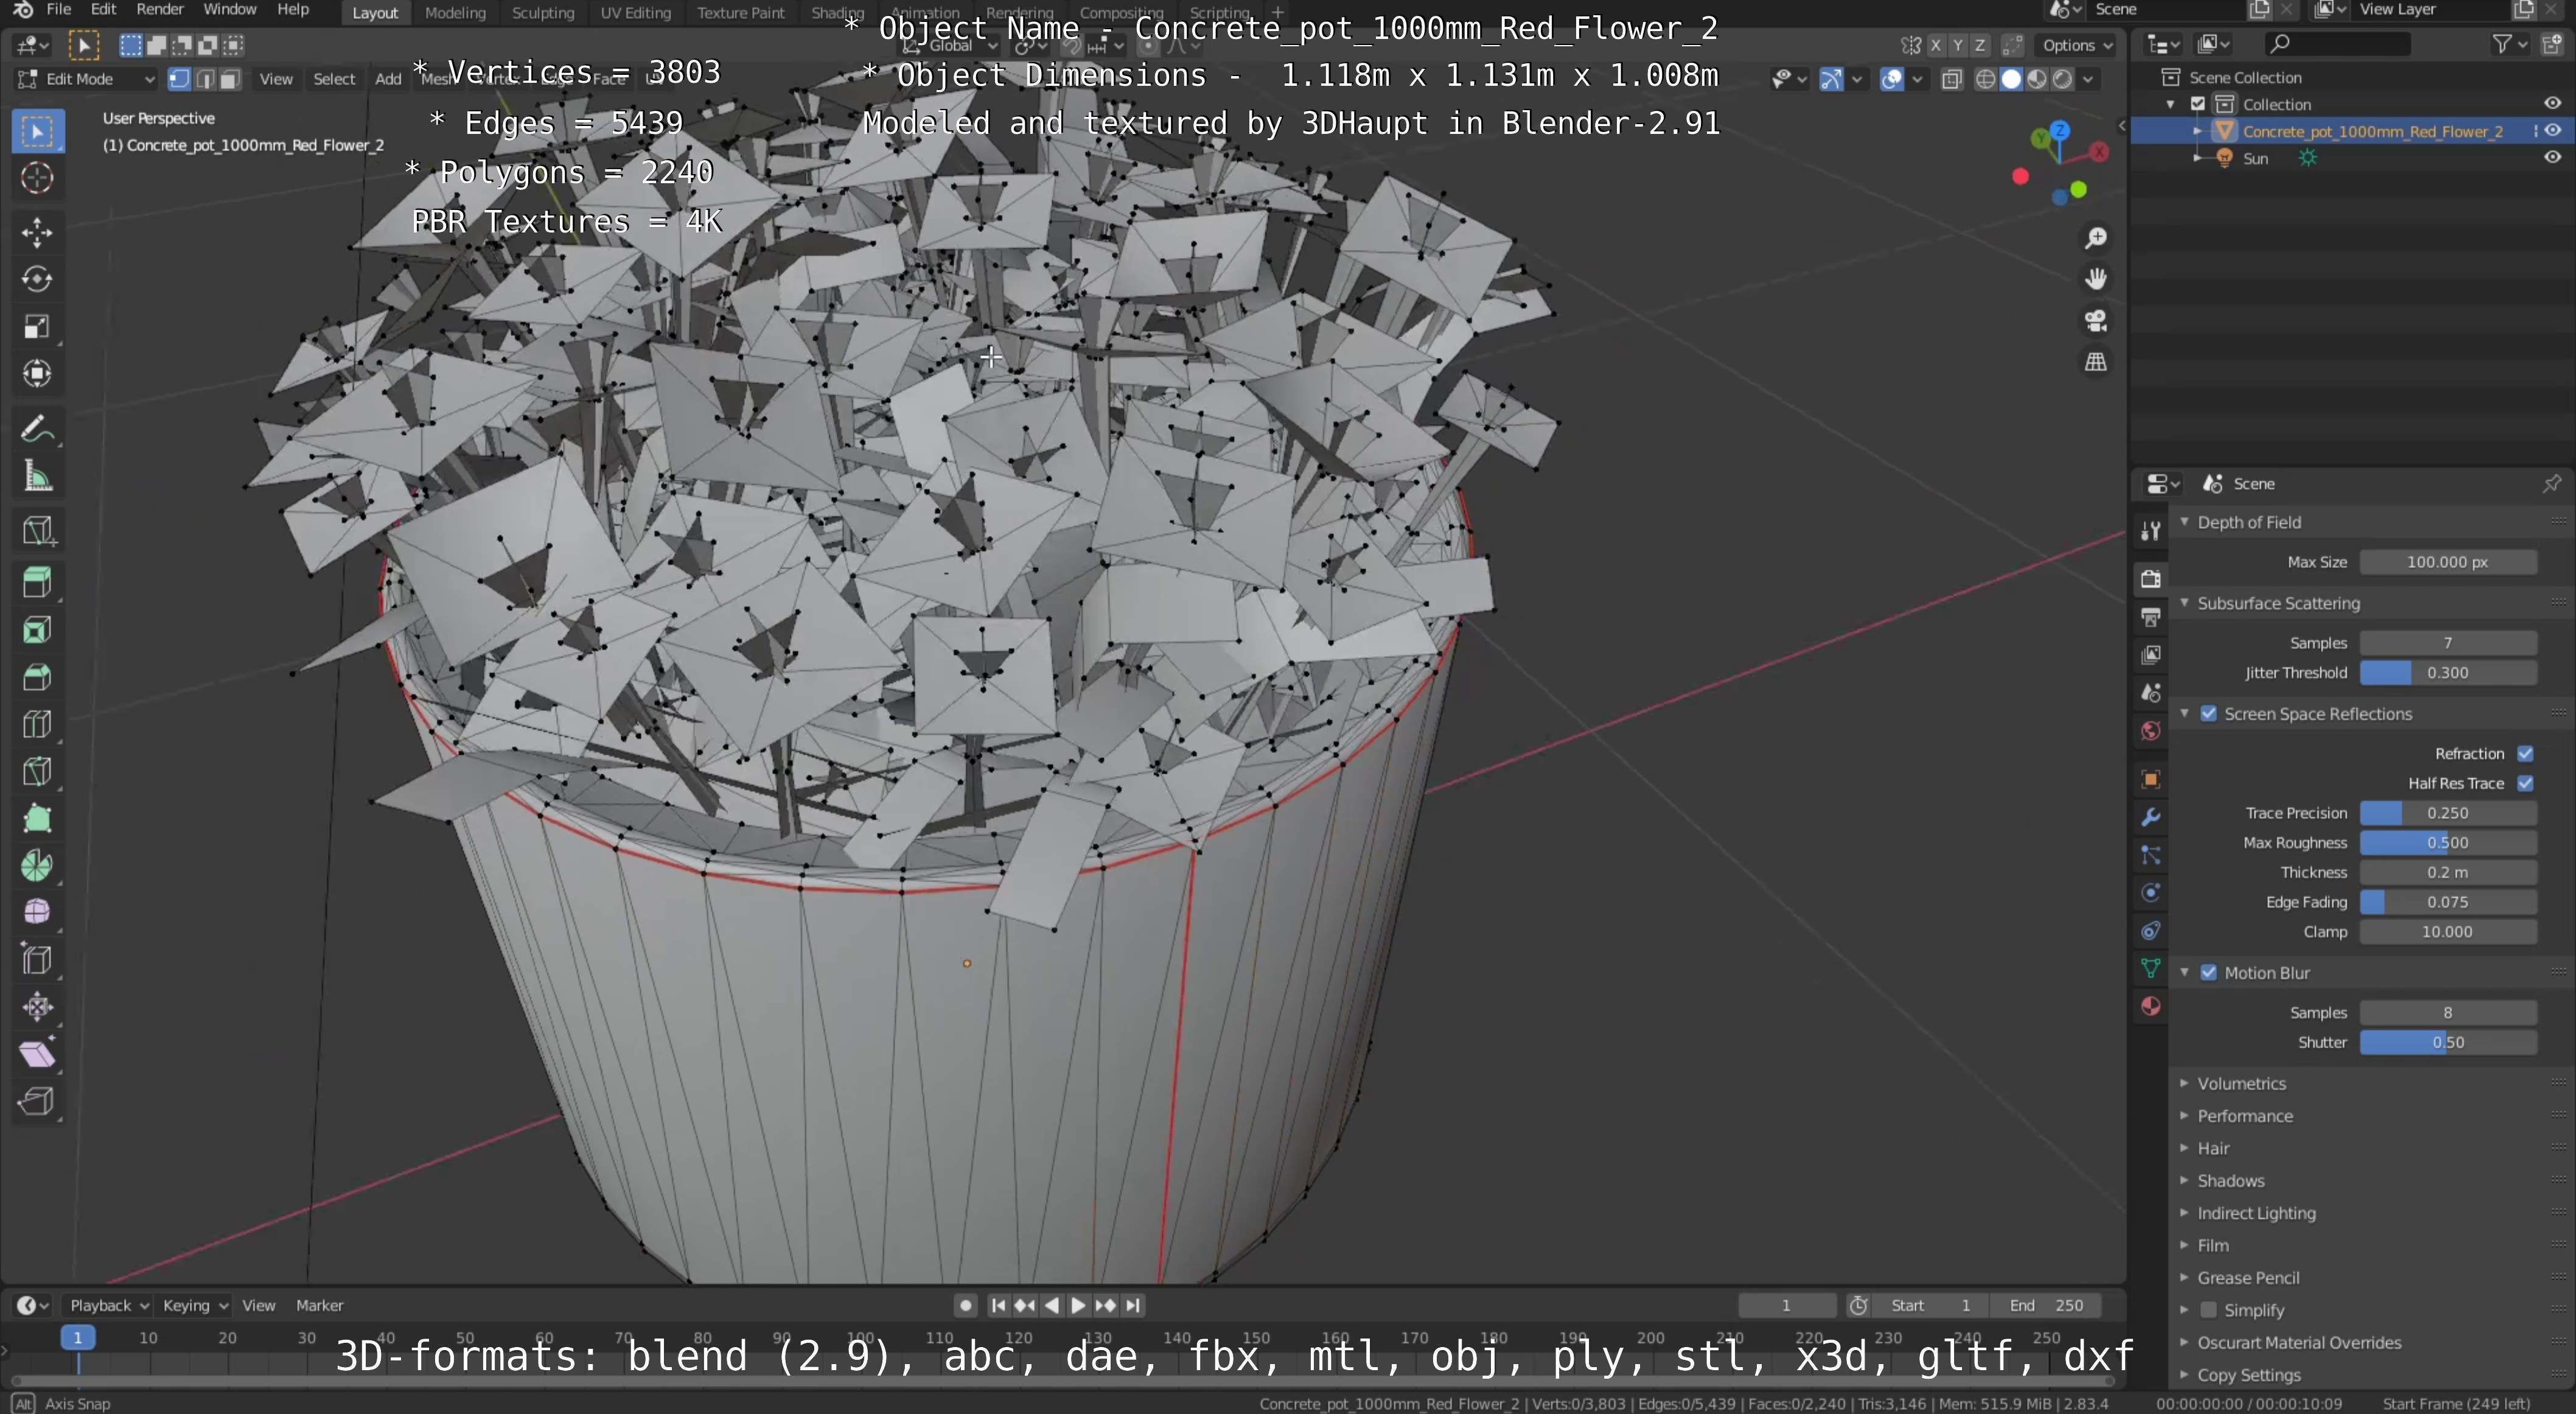Uncheck Screen Space Reflections
Screen dimensions: 2576x1414
point(2209,714)
